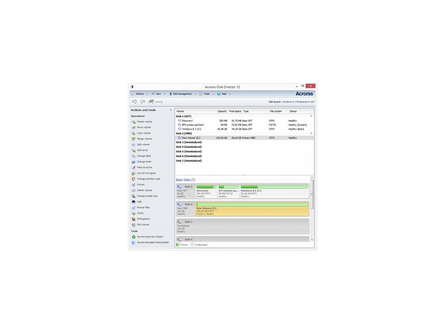Click the Undo arrow in toolbar

pyautogui.click(x=134, y=102)
